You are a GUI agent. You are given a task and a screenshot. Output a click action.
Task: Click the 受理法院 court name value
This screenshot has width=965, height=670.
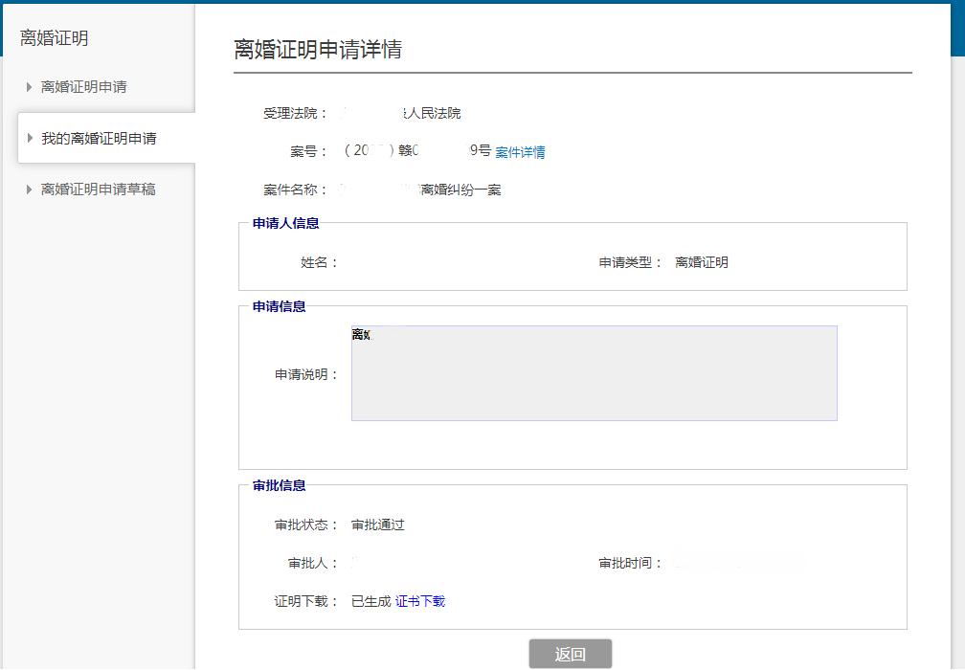click(402, 113)
